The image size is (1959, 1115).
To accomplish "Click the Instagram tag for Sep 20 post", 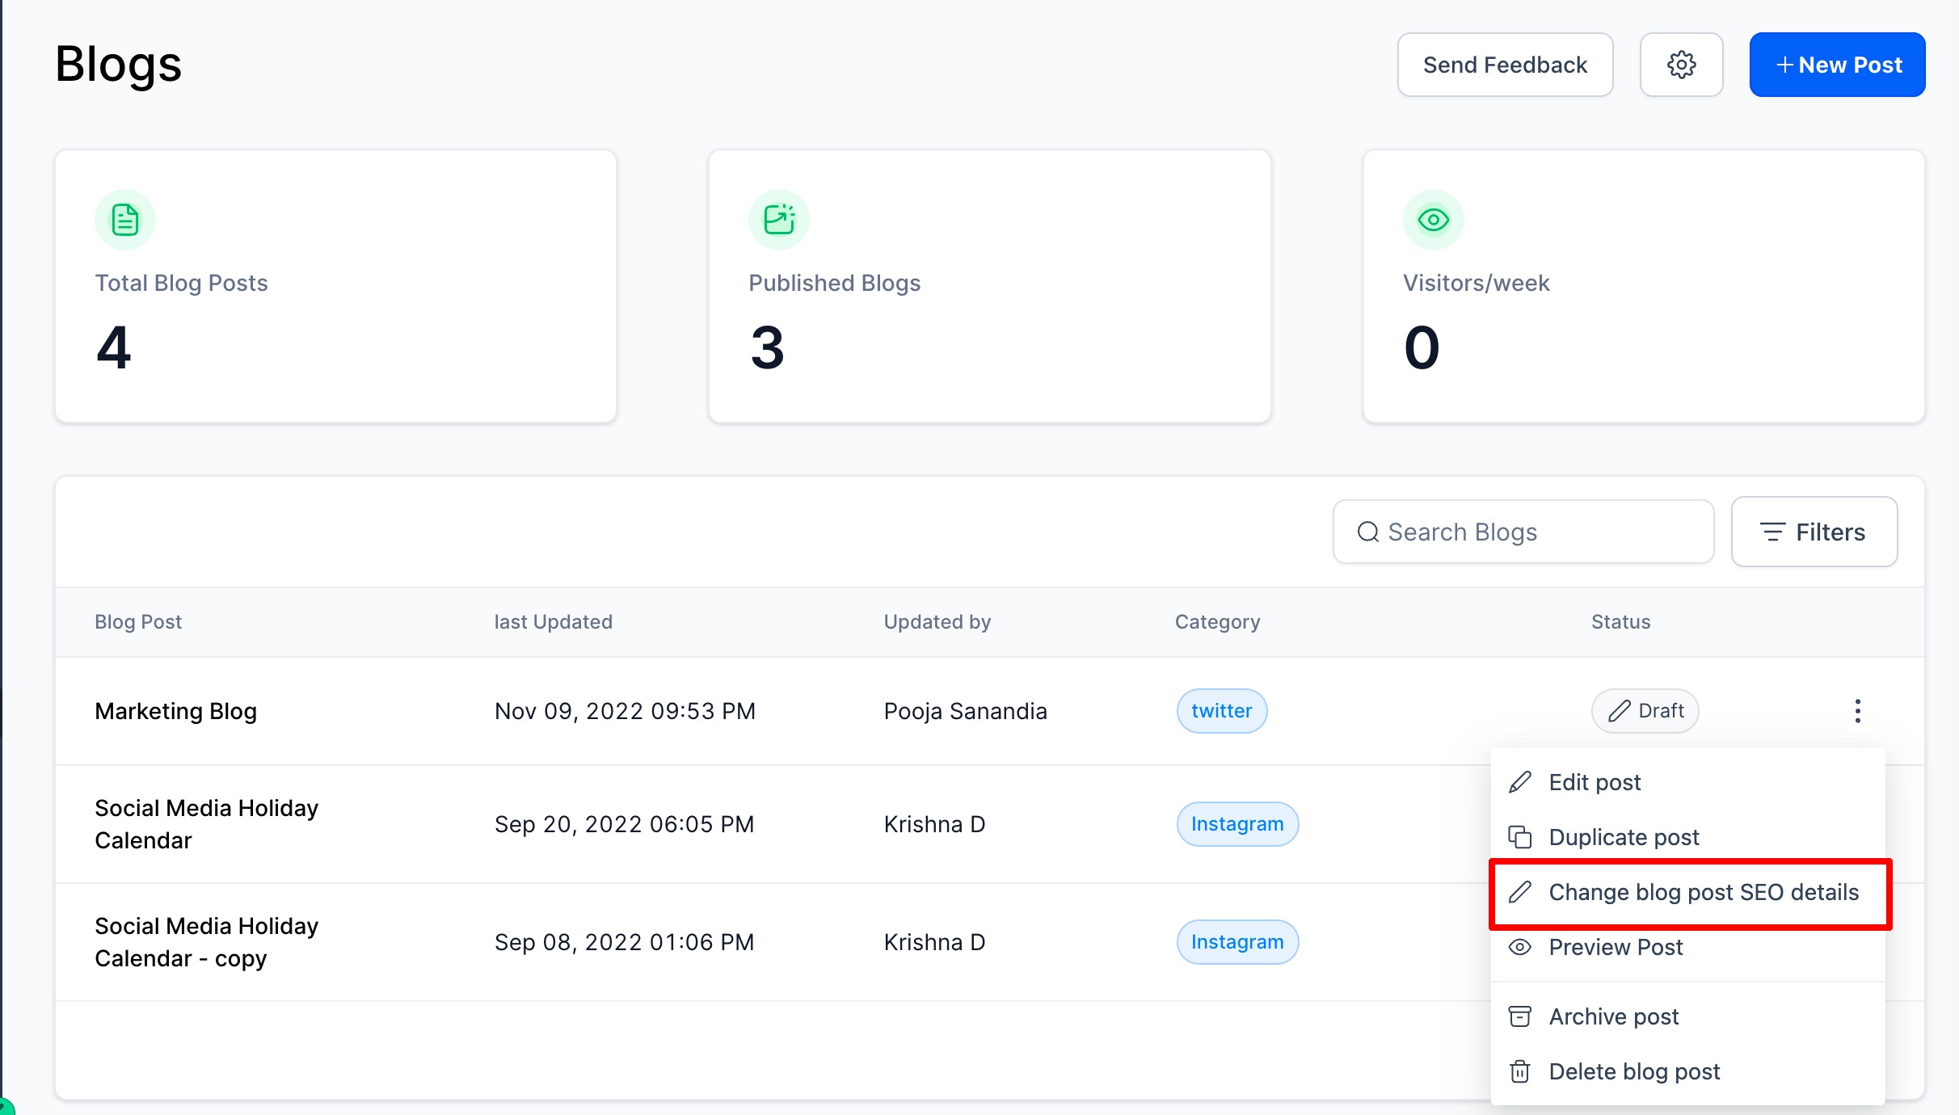I will click(x=1236, y=824).
